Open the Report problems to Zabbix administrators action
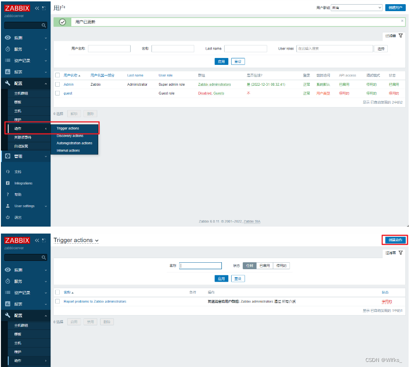The width and height of the screenshot is (409, 367). click(x=95, y=301)
